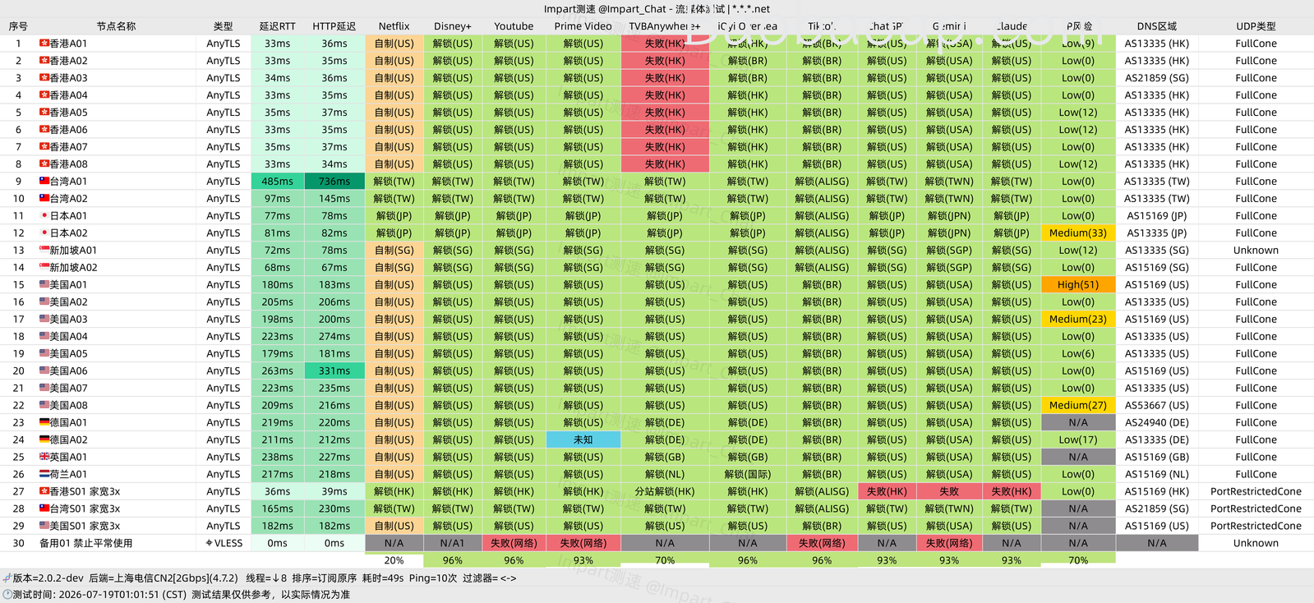The image size is (1314, 603).
Task: Click the Hong Kong flag beside 香港A01
Action: (x=44, y=44)
